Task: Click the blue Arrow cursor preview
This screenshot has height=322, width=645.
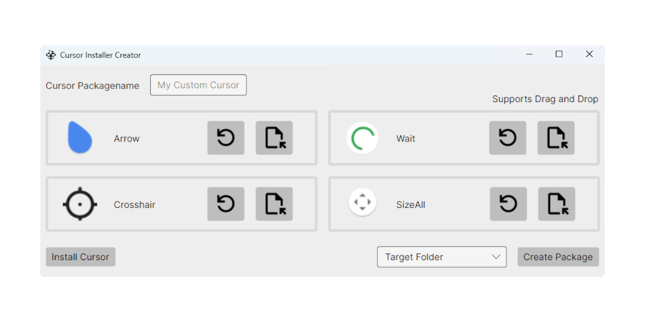Action: [80, 137]
